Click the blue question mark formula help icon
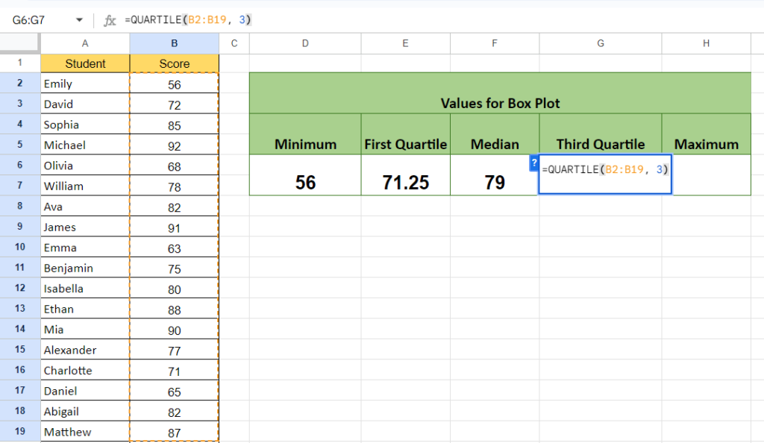The image size is (764, 443). [x=534, y=163]
